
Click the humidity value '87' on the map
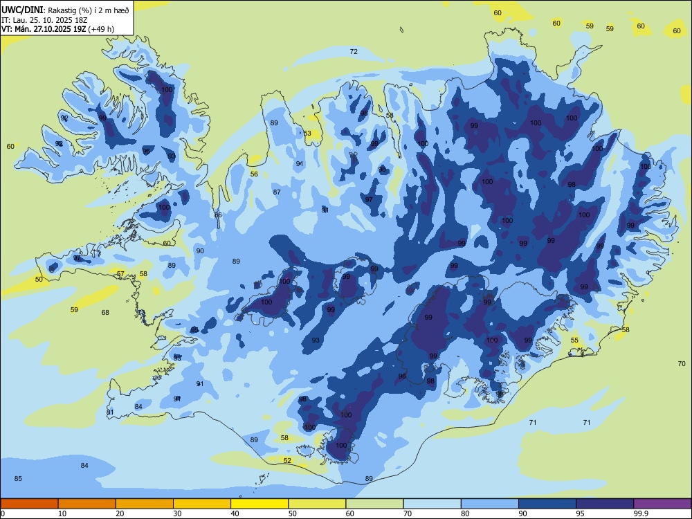[277, 192]
